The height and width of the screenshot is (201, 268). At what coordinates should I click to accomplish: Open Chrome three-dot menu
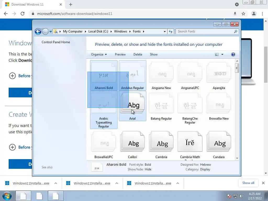coord(262,14)
